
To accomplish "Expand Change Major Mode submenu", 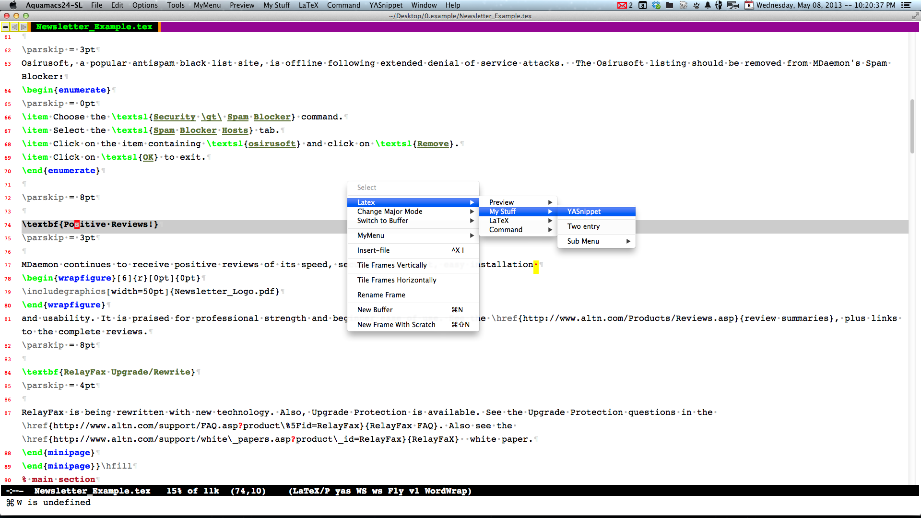I will click(413, 212).
